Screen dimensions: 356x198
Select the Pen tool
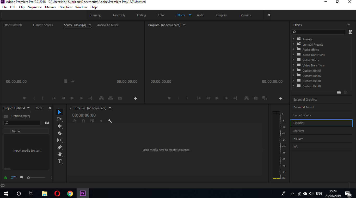coord(60,147)
